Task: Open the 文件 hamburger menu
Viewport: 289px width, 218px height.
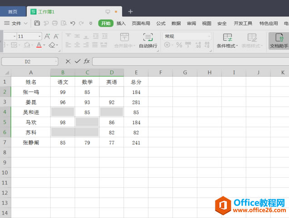Action: point(7,23)
